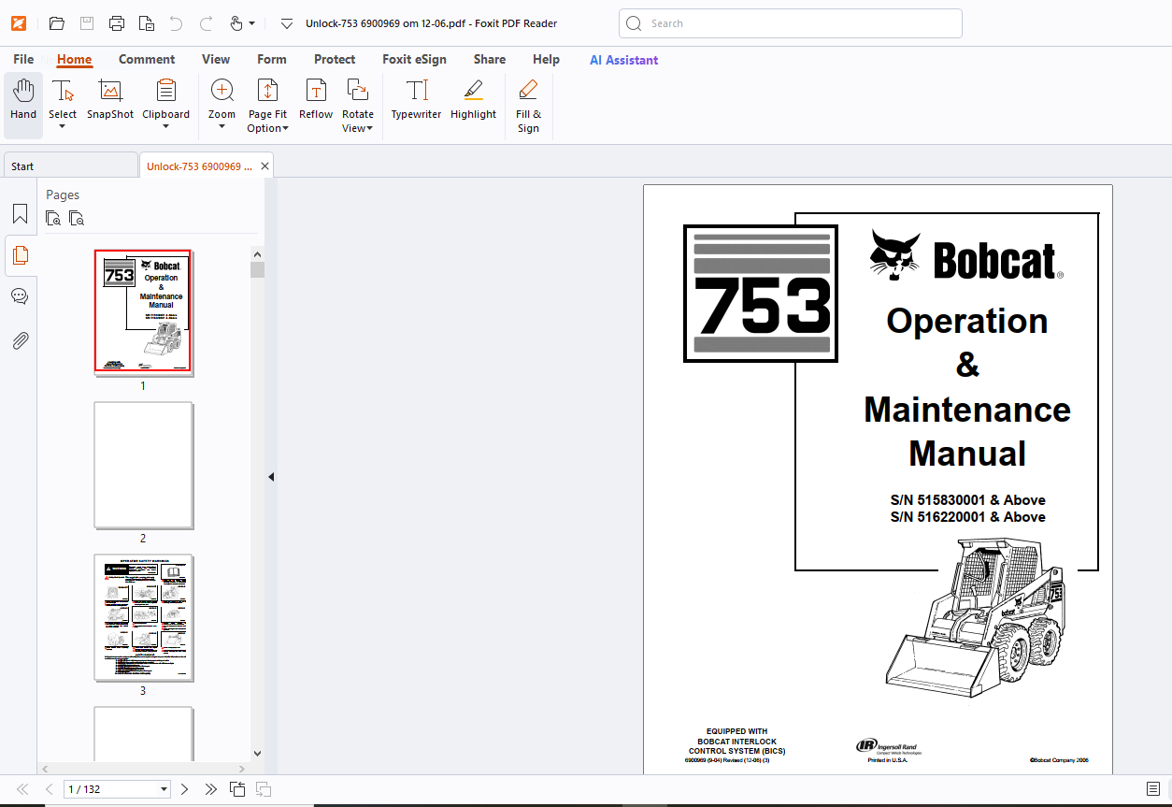Open the File menu

pyautogui.click(x=23, y=59)
